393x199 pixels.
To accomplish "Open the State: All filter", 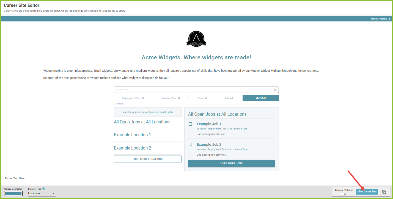I will tap(202, 98).
